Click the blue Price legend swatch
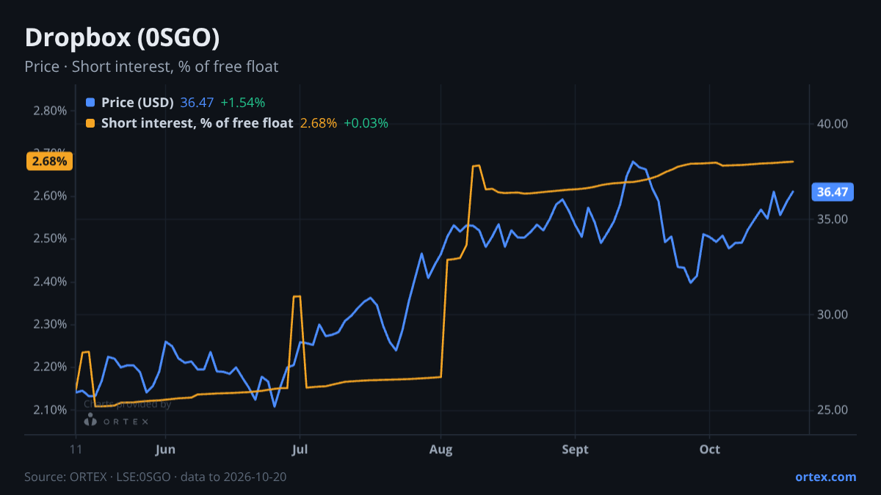Viewport: 881px width, 495px height. 90,103
